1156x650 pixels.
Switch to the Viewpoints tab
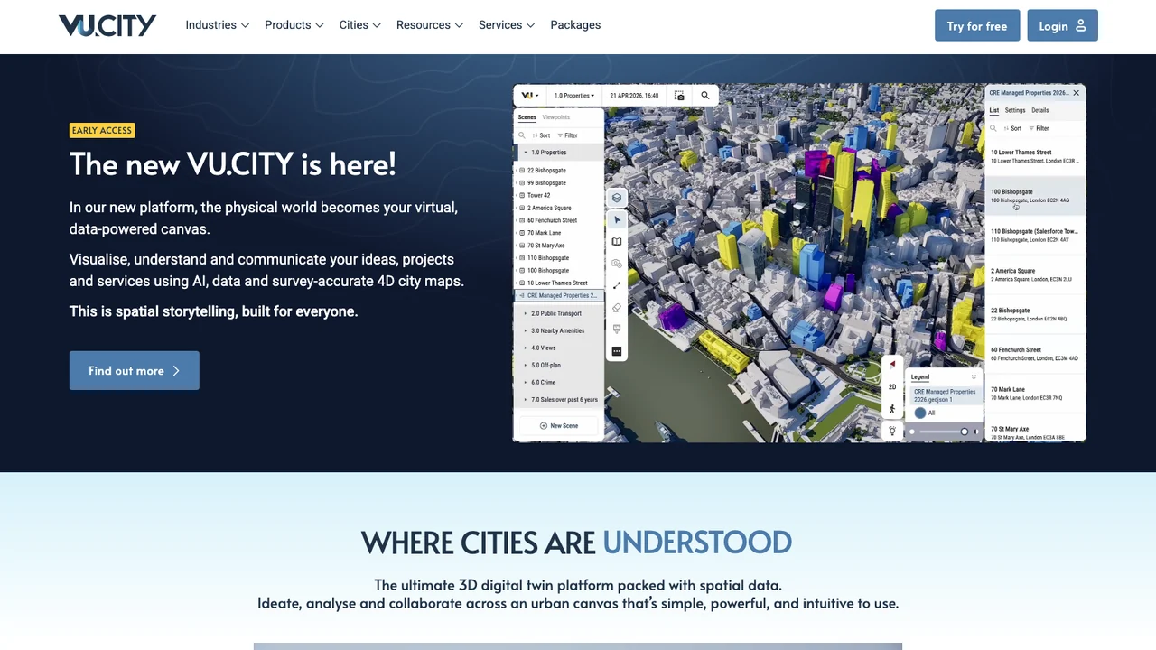pos(556,117)
